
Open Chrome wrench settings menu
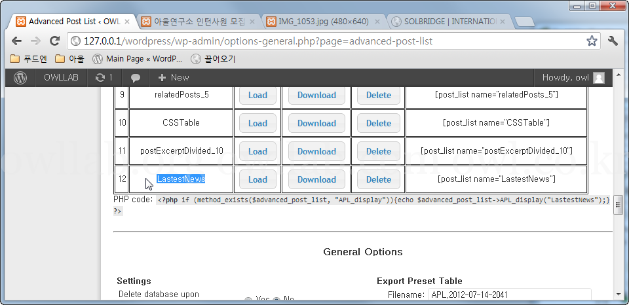(613, 41)
